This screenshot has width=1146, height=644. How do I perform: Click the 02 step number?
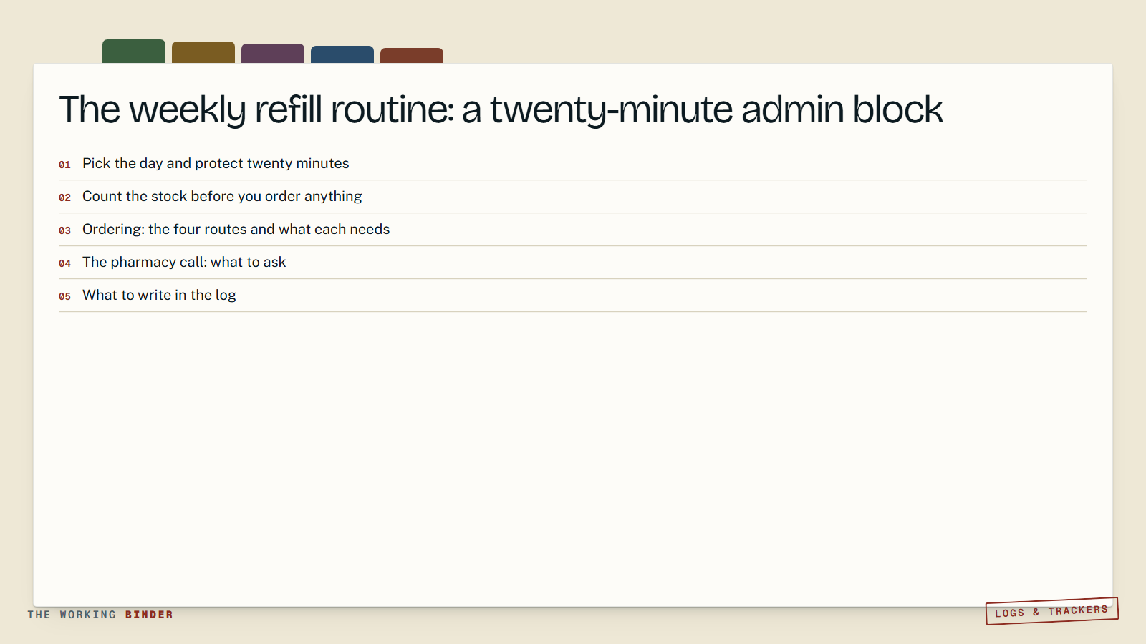[64, 197]
